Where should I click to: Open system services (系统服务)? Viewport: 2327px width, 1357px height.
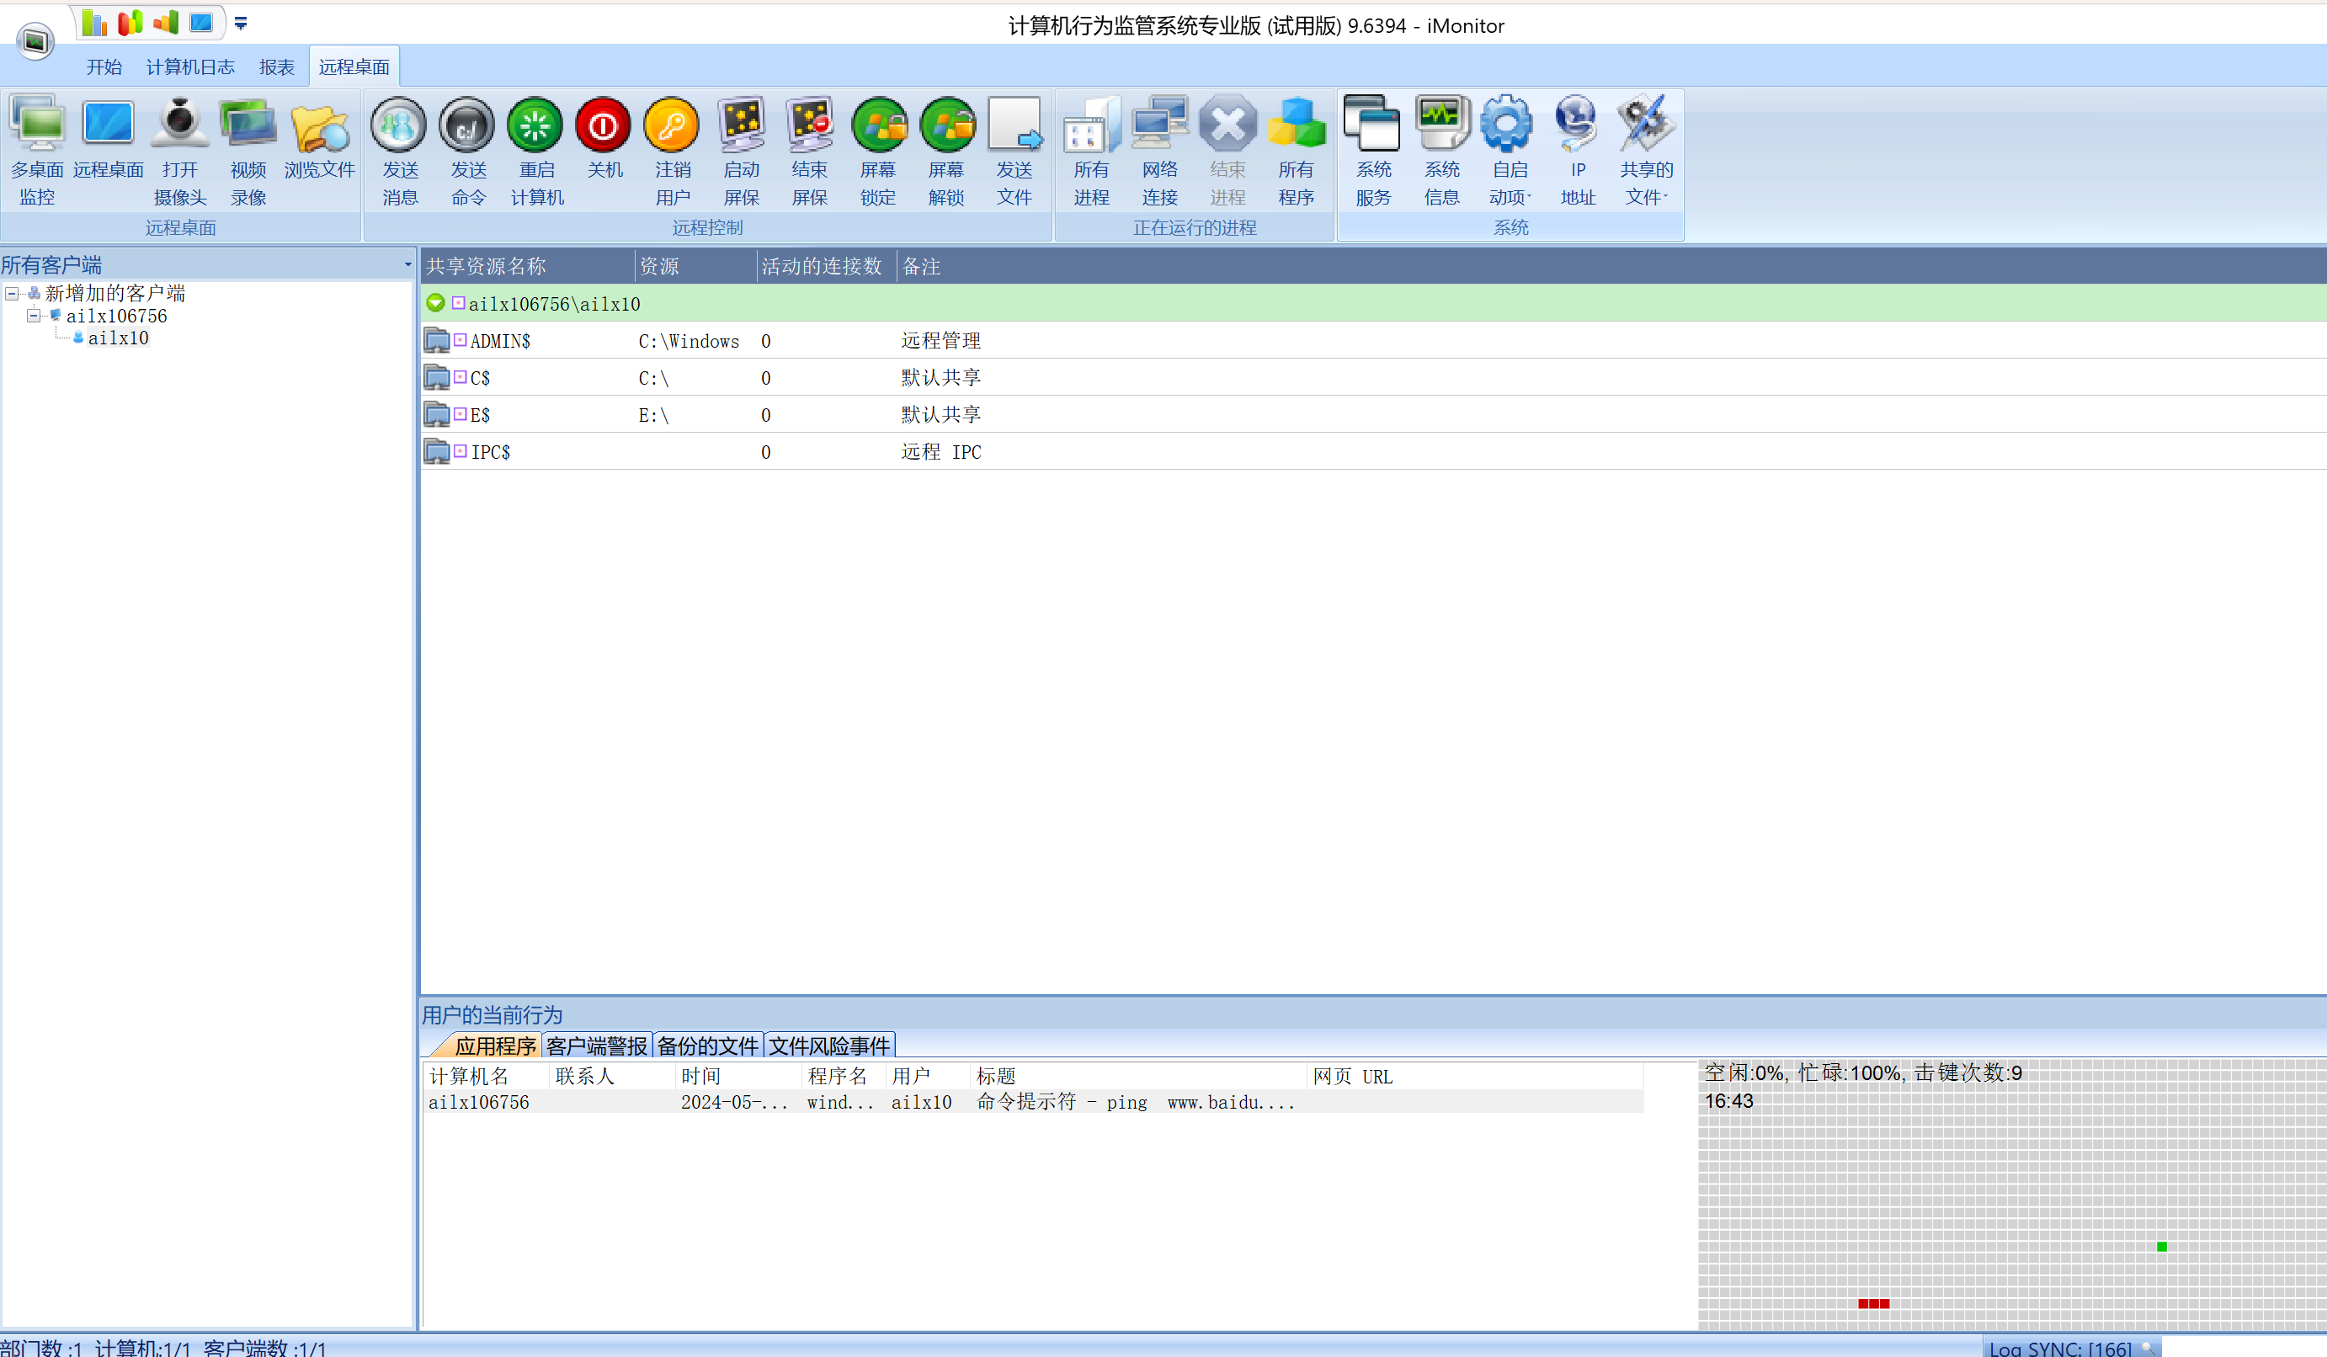coord(1373,152)
